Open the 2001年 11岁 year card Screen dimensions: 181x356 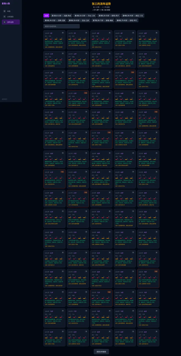coord(54,59)
